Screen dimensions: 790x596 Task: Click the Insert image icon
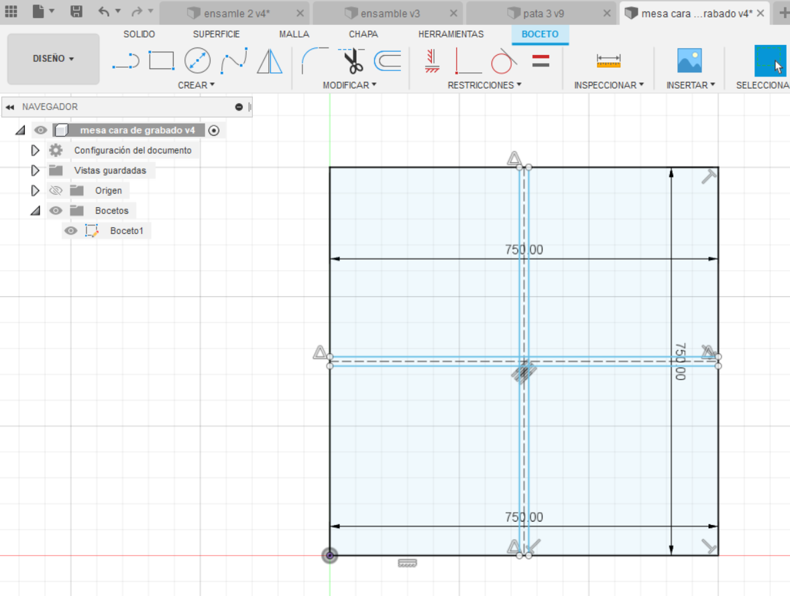click(x=689, y=61)
